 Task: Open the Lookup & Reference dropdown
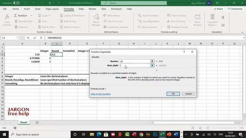tap(73, 16)
